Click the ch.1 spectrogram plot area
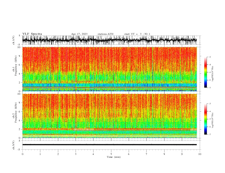The image size is (225, 173). point(109,69)
